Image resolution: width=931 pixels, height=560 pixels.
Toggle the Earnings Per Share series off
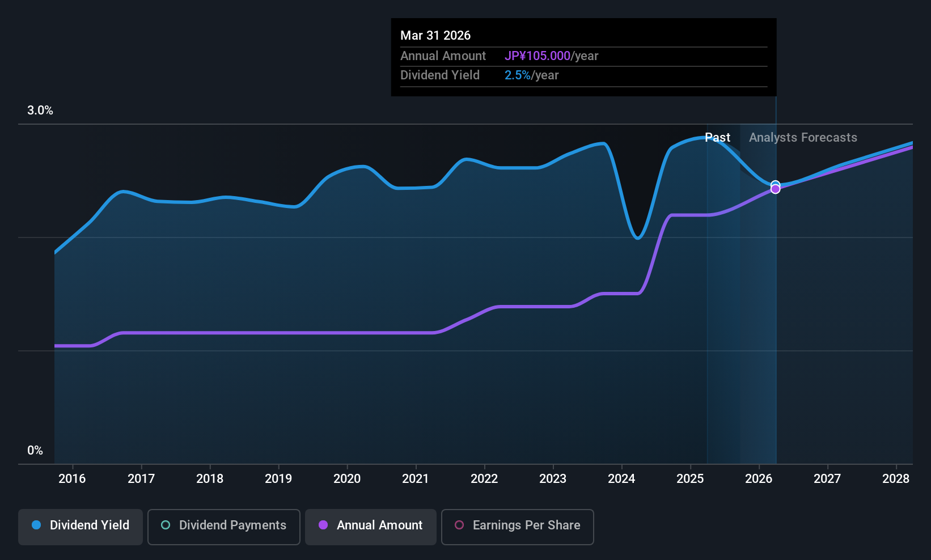coord(517,527)
